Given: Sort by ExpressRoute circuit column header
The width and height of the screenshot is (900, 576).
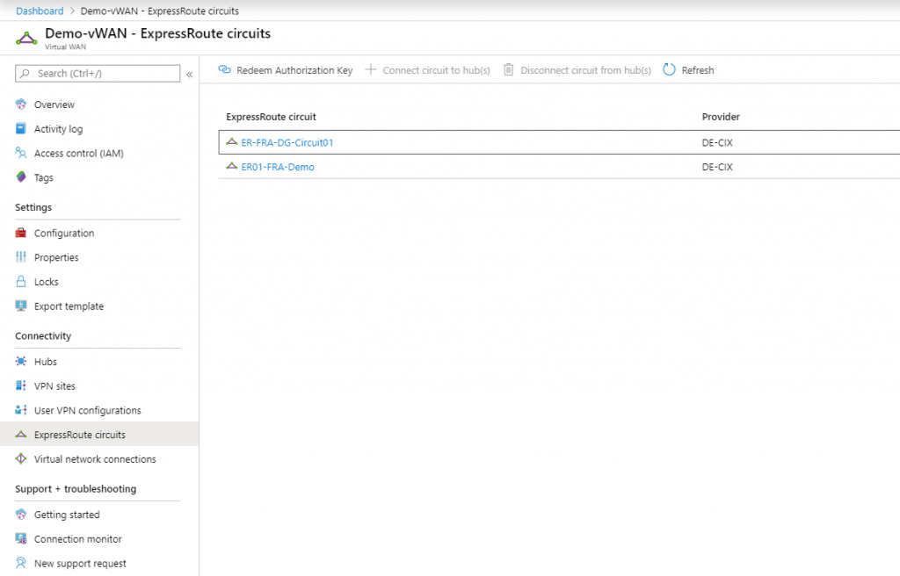Looking at the screenshot, I should point(271,117).
